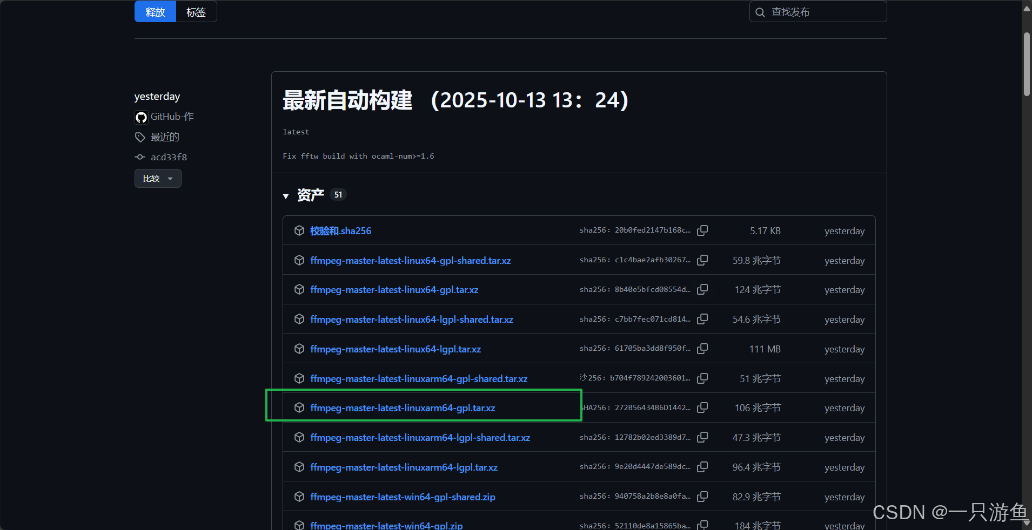Click package icon beside linux64-gpl-shared.tar.xz
The width and height of the screenshot is (1032, 530).
(299, 260)
